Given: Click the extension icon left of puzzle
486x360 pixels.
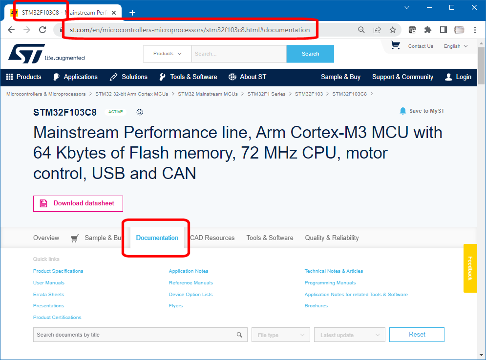Looking at the screenshot, I should (x=412, y=30).
